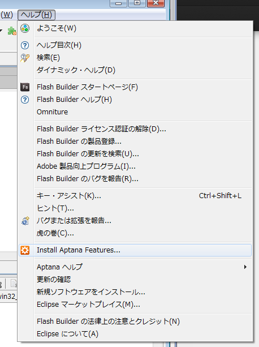Expand the Aptana ヘルプ submenu arrow
The height and width of the screenshot is (347, 259).
pyautogui.click(x=245, y=267)
